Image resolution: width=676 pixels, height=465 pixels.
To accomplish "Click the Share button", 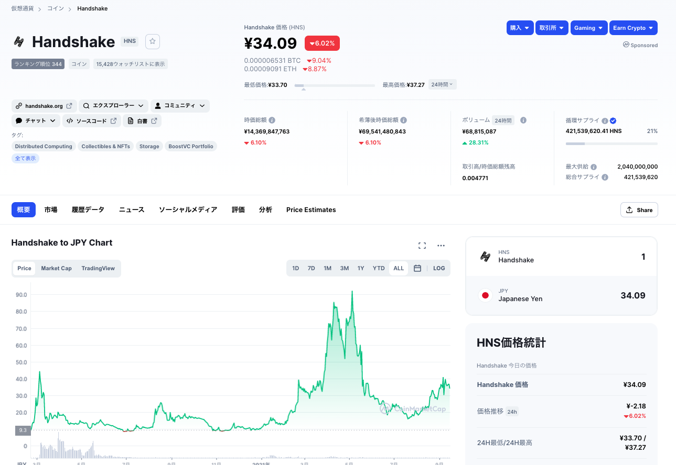I will coord(639,210).
